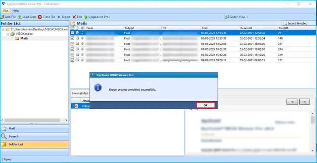This screenshot has height=163, width=317.
Task: Go to previous mail with the << button
Action: tap(292, 102)
